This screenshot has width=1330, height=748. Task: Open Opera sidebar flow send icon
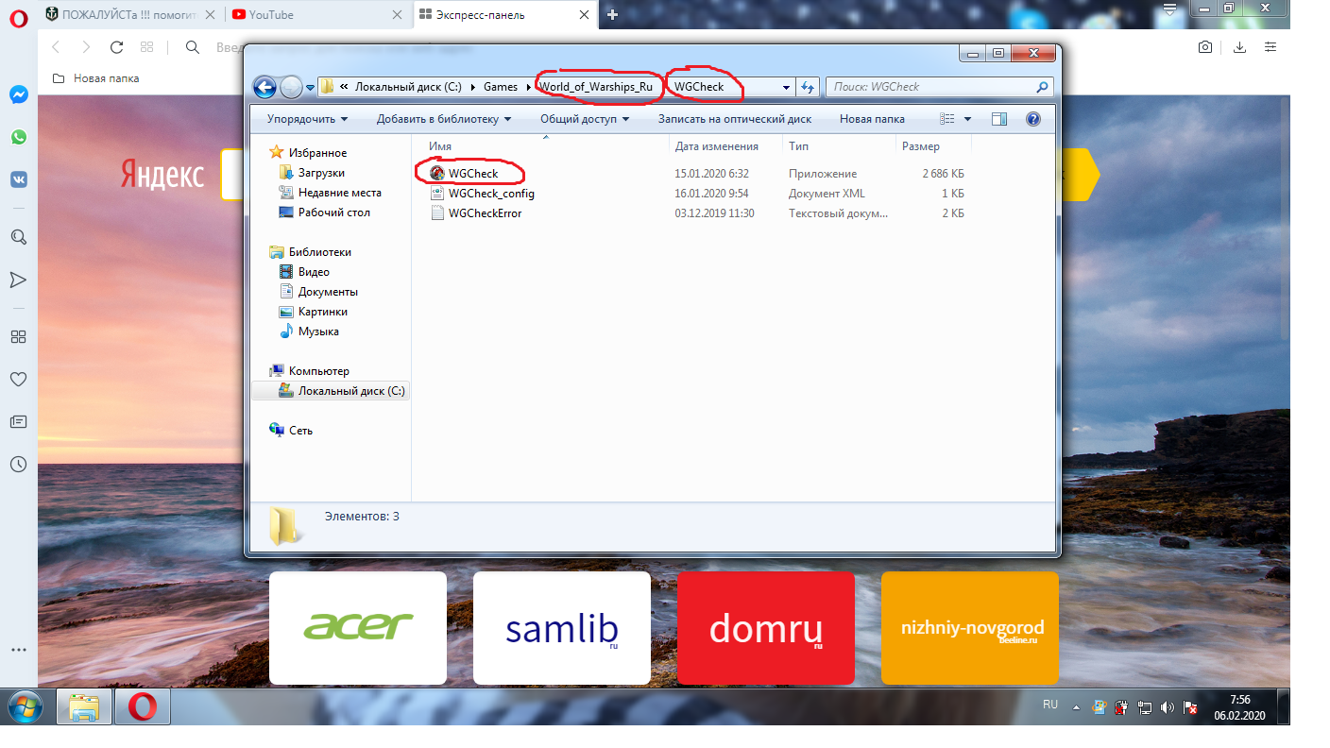[18, 280]
